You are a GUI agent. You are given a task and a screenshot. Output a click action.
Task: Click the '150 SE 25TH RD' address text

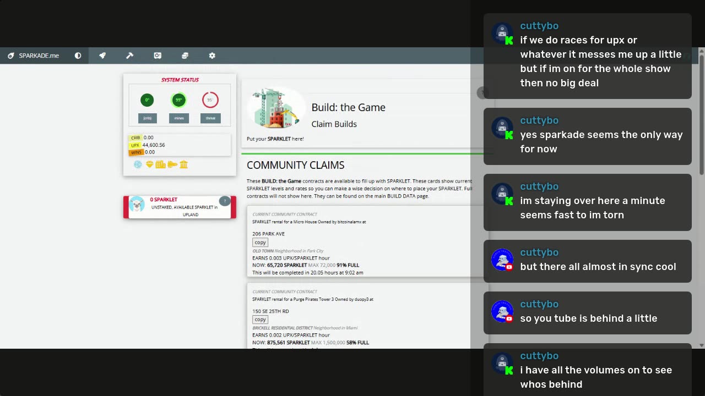[271, 311]
